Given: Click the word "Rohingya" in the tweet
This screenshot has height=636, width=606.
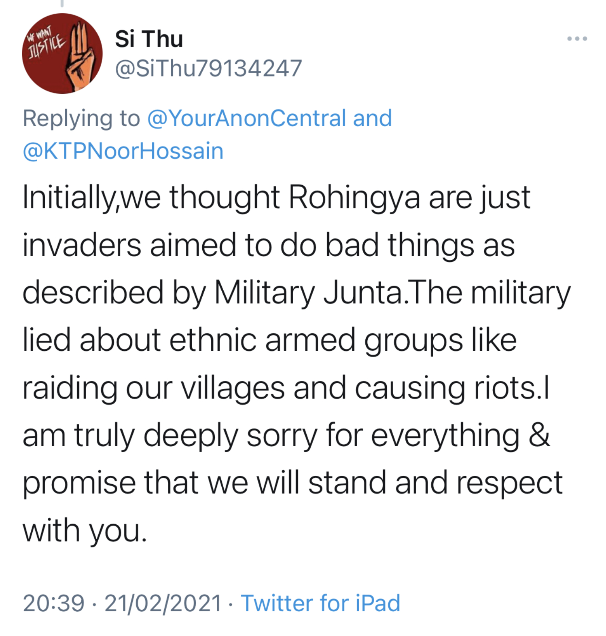Looking at the screenshot, I should pyautogui.click(x=354, y=198).
